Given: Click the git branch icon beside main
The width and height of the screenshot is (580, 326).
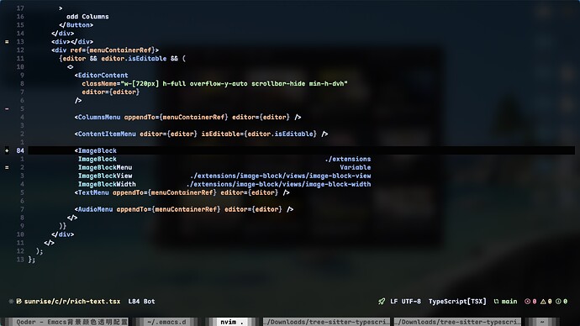Looking at the screenshot, I should [497, 302].
